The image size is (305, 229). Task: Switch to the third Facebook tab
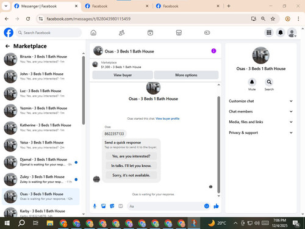click(188, 6)
